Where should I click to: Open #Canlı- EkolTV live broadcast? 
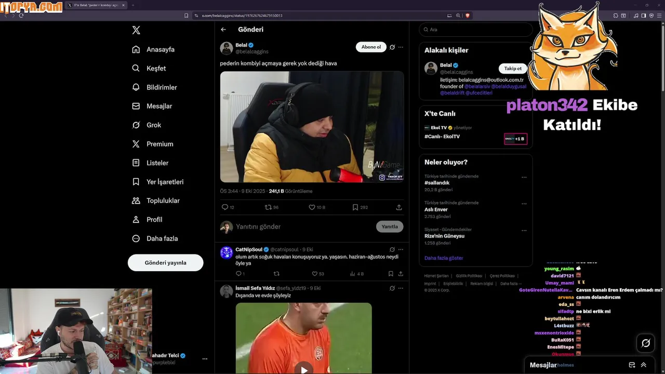442,137
